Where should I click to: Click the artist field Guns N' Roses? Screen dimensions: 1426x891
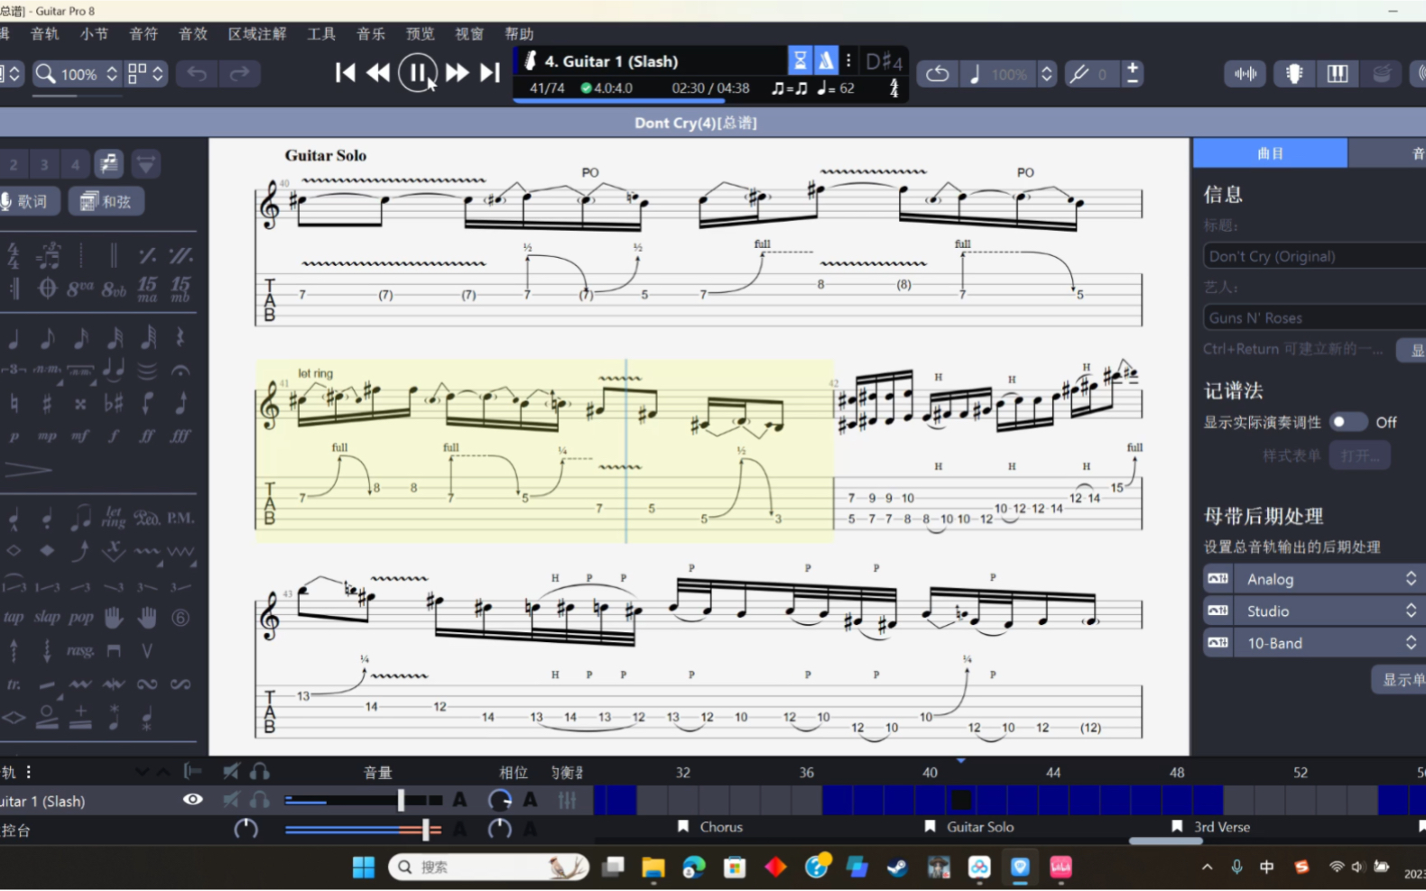click(1314, 317)
